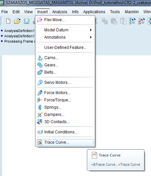151x176 pixels.
Task: Click the Paste Special toolbar icon
Action: pos(123,21)
